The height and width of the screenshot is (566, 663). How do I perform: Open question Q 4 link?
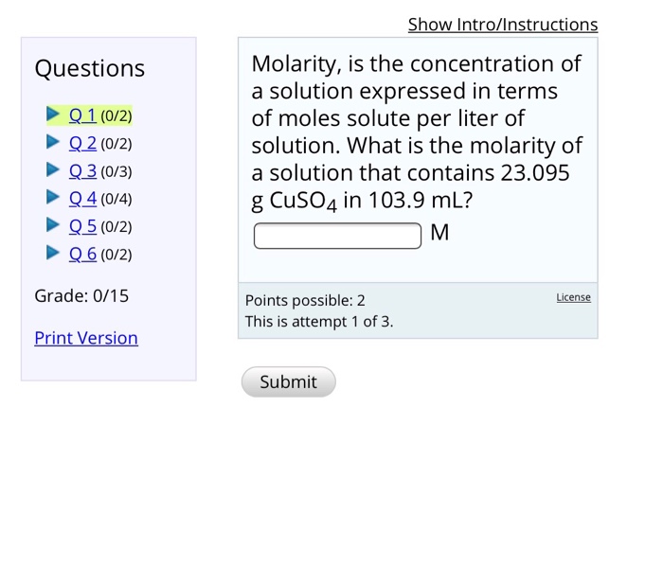pyautogui.click(x=83, y=199)
